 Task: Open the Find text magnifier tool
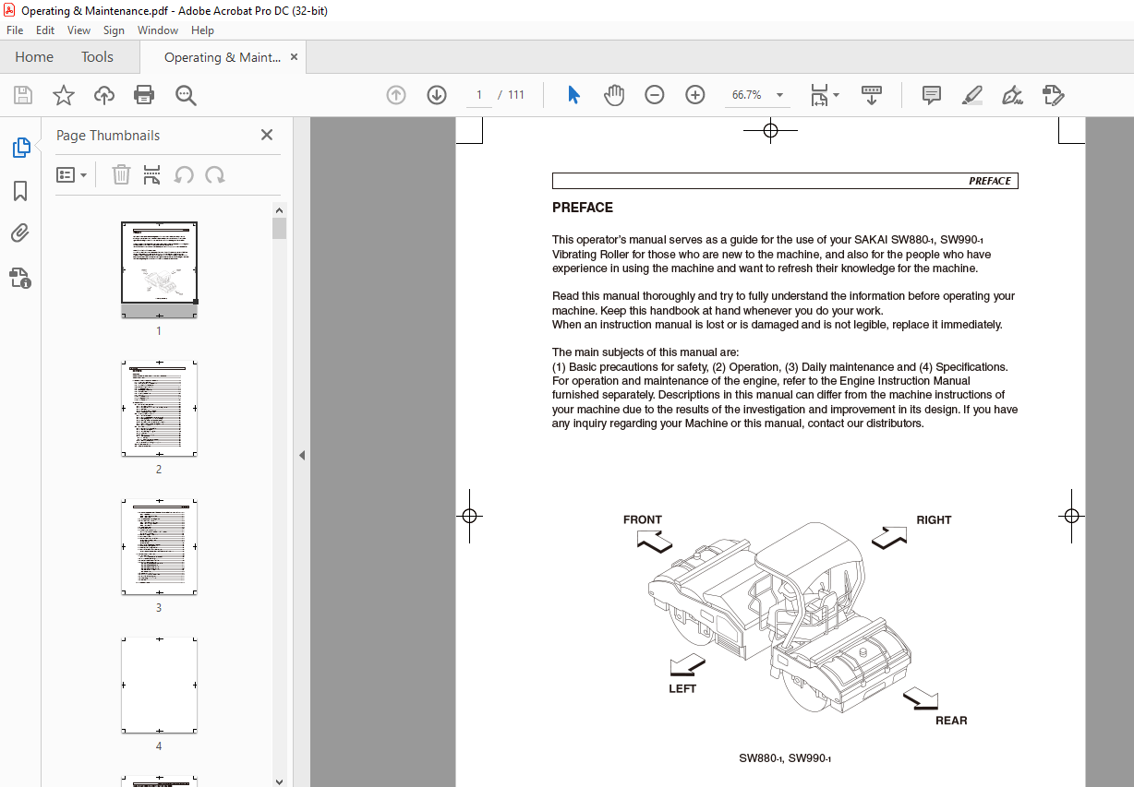coord(186,95)
